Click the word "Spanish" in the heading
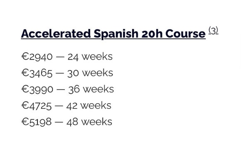This screenshot has height=153, width=241. tap(116, 34)
